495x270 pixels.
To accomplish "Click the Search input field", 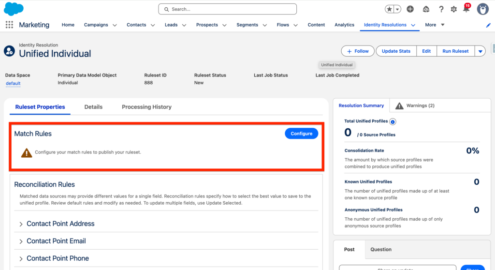I will (227, 9).
